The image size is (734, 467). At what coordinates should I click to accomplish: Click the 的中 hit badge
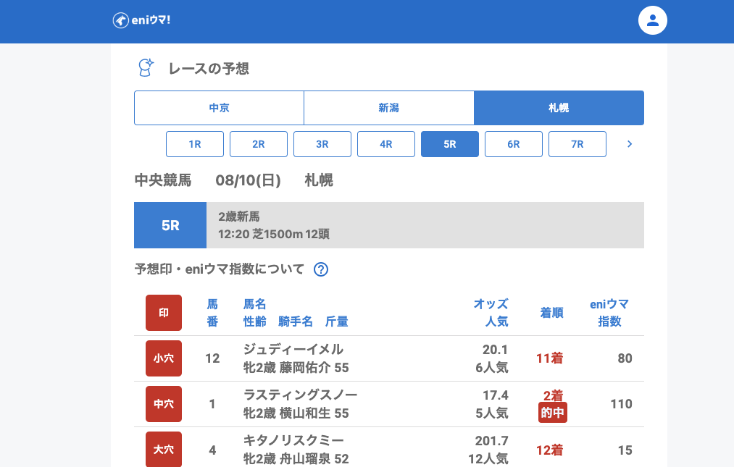tap(552, 413)
